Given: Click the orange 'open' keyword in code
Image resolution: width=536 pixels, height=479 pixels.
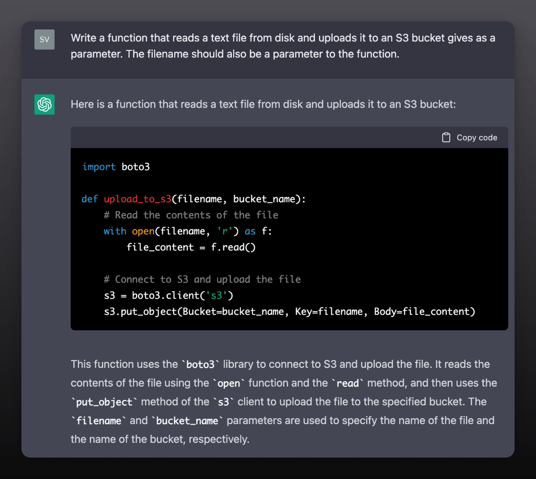Looking at the screenshot, I should pos(143,231).
